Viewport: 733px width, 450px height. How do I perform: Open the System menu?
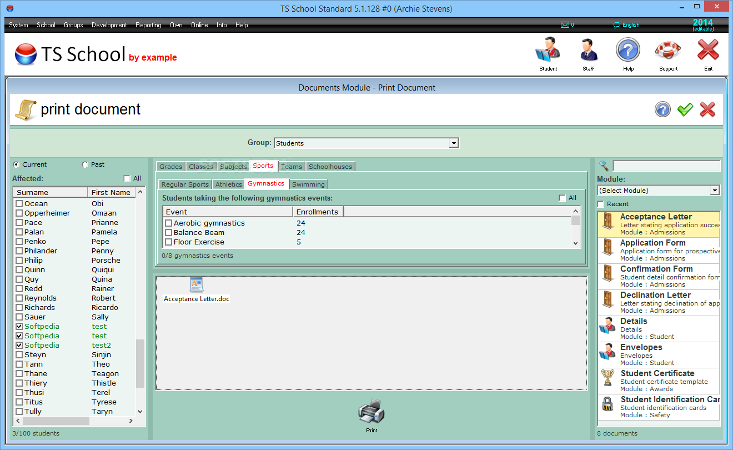[18, 25]
